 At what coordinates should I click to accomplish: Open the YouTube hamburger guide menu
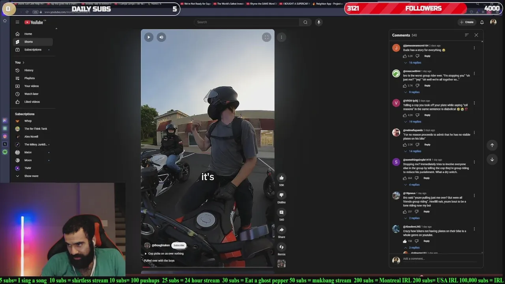pyautogui.click(x=17, y=22)
